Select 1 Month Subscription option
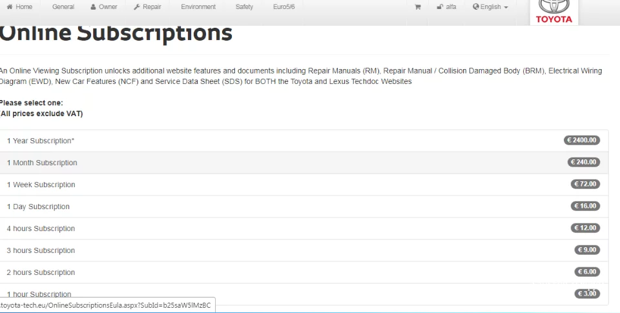The image size is (620, 313). point(304,163)
